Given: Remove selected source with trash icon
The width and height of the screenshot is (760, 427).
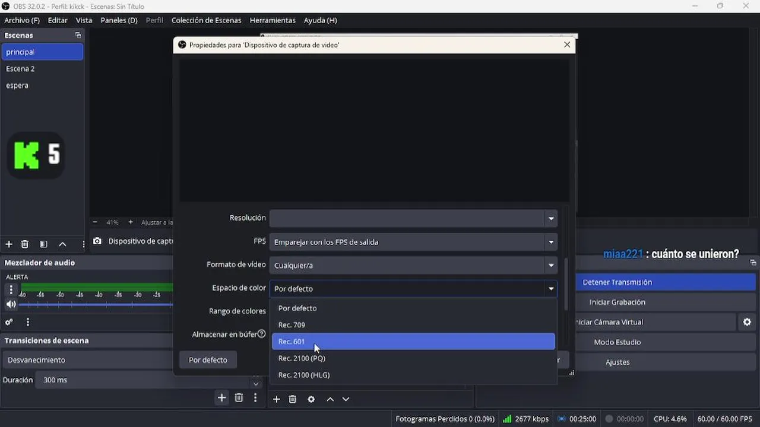Looking at the screenshot, I should [293, 399].
